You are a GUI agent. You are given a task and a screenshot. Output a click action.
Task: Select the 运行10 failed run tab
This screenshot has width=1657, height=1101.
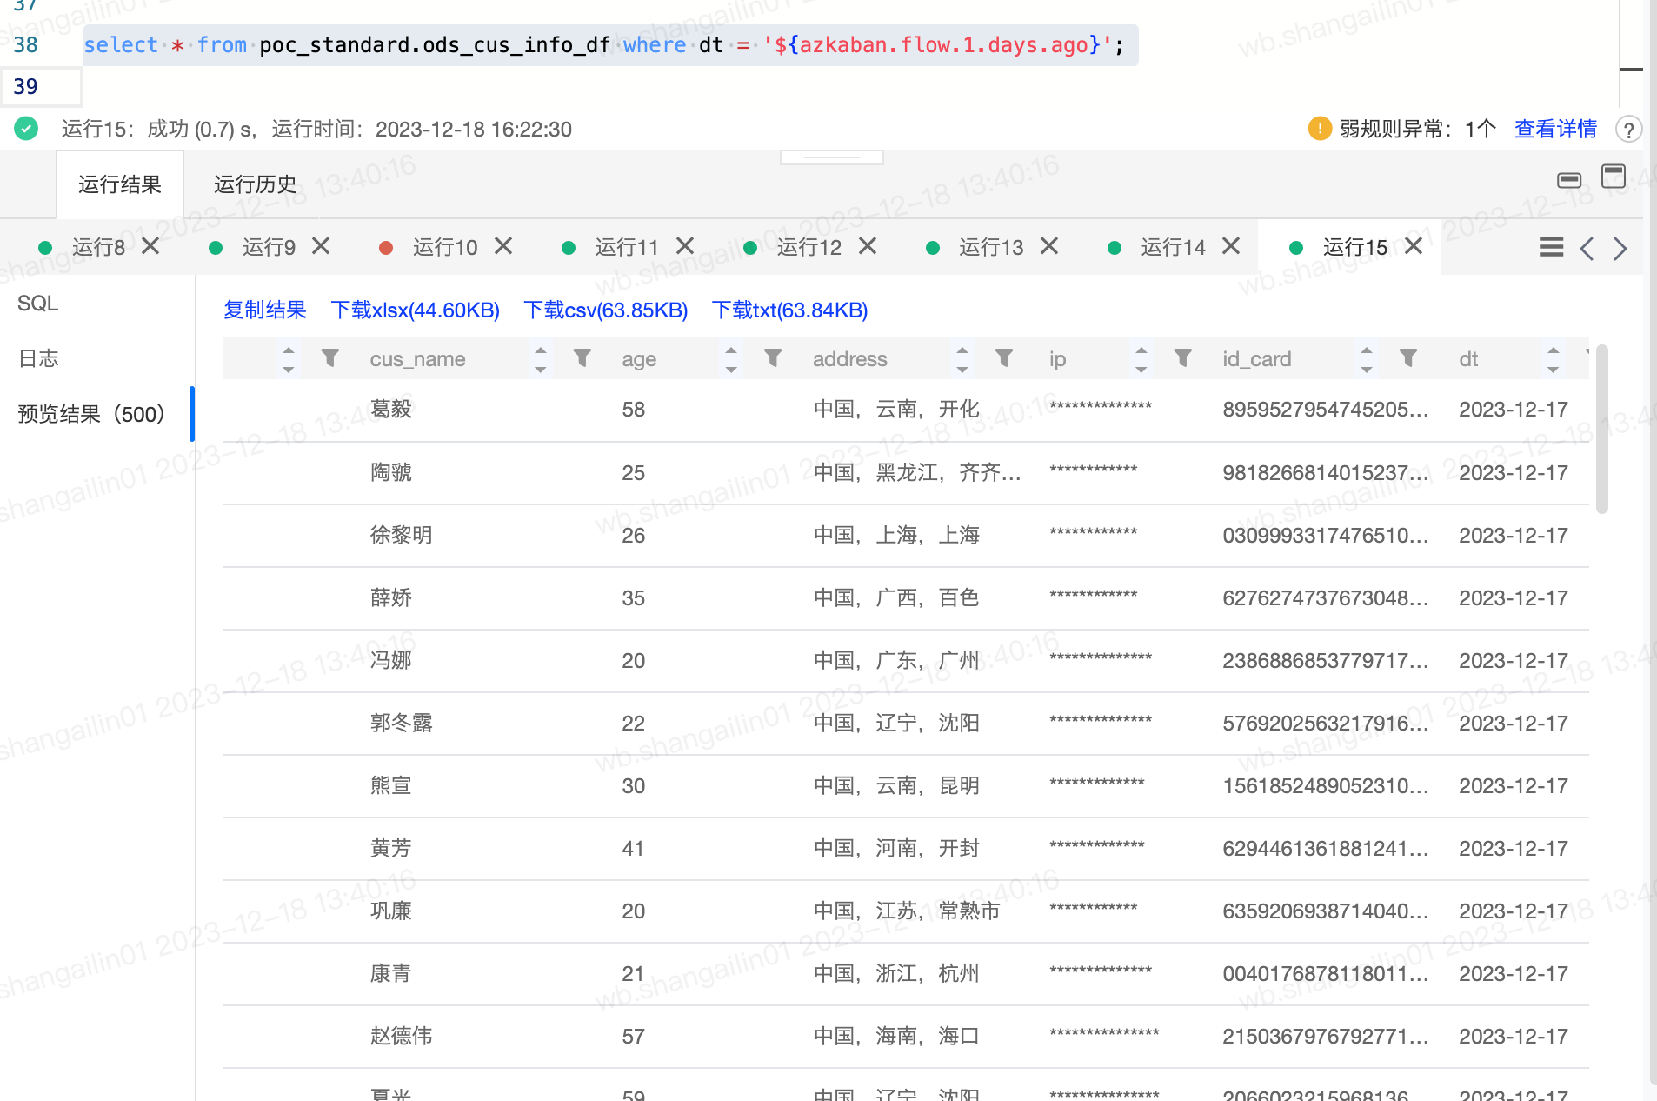tap(445, 248)
